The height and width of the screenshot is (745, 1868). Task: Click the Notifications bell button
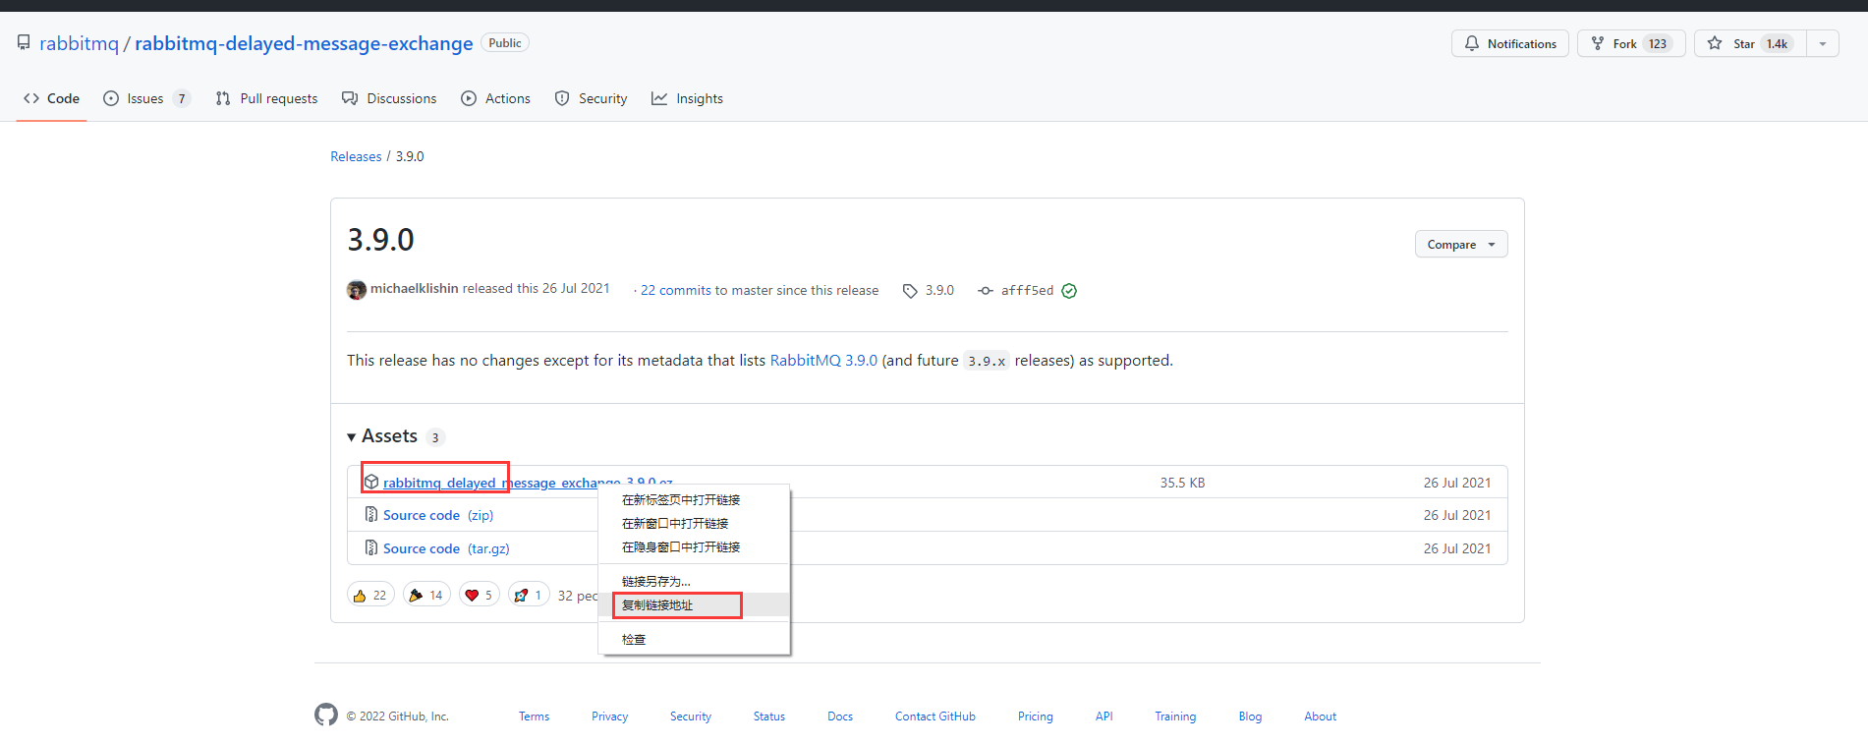(1509, 43)
